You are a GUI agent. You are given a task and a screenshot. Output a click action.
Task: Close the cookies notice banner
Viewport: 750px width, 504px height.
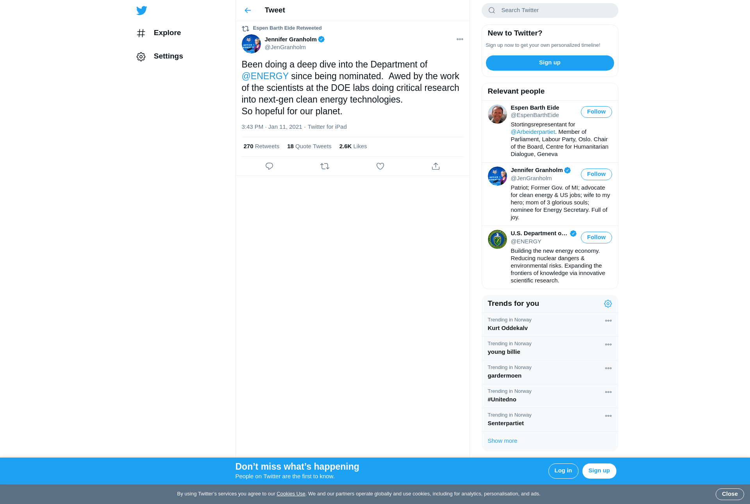729,494
